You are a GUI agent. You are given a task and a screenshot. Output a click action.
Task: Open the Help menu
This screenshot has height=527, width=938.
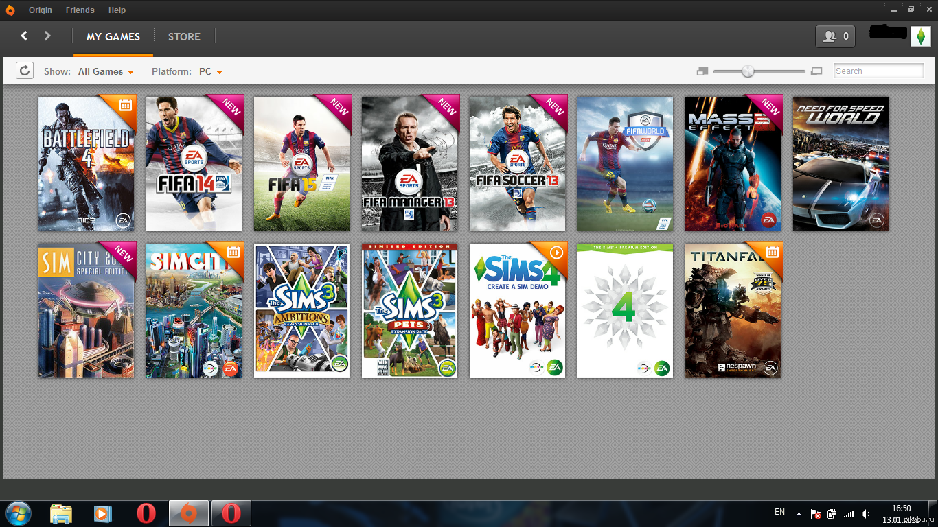pos(117,10)
